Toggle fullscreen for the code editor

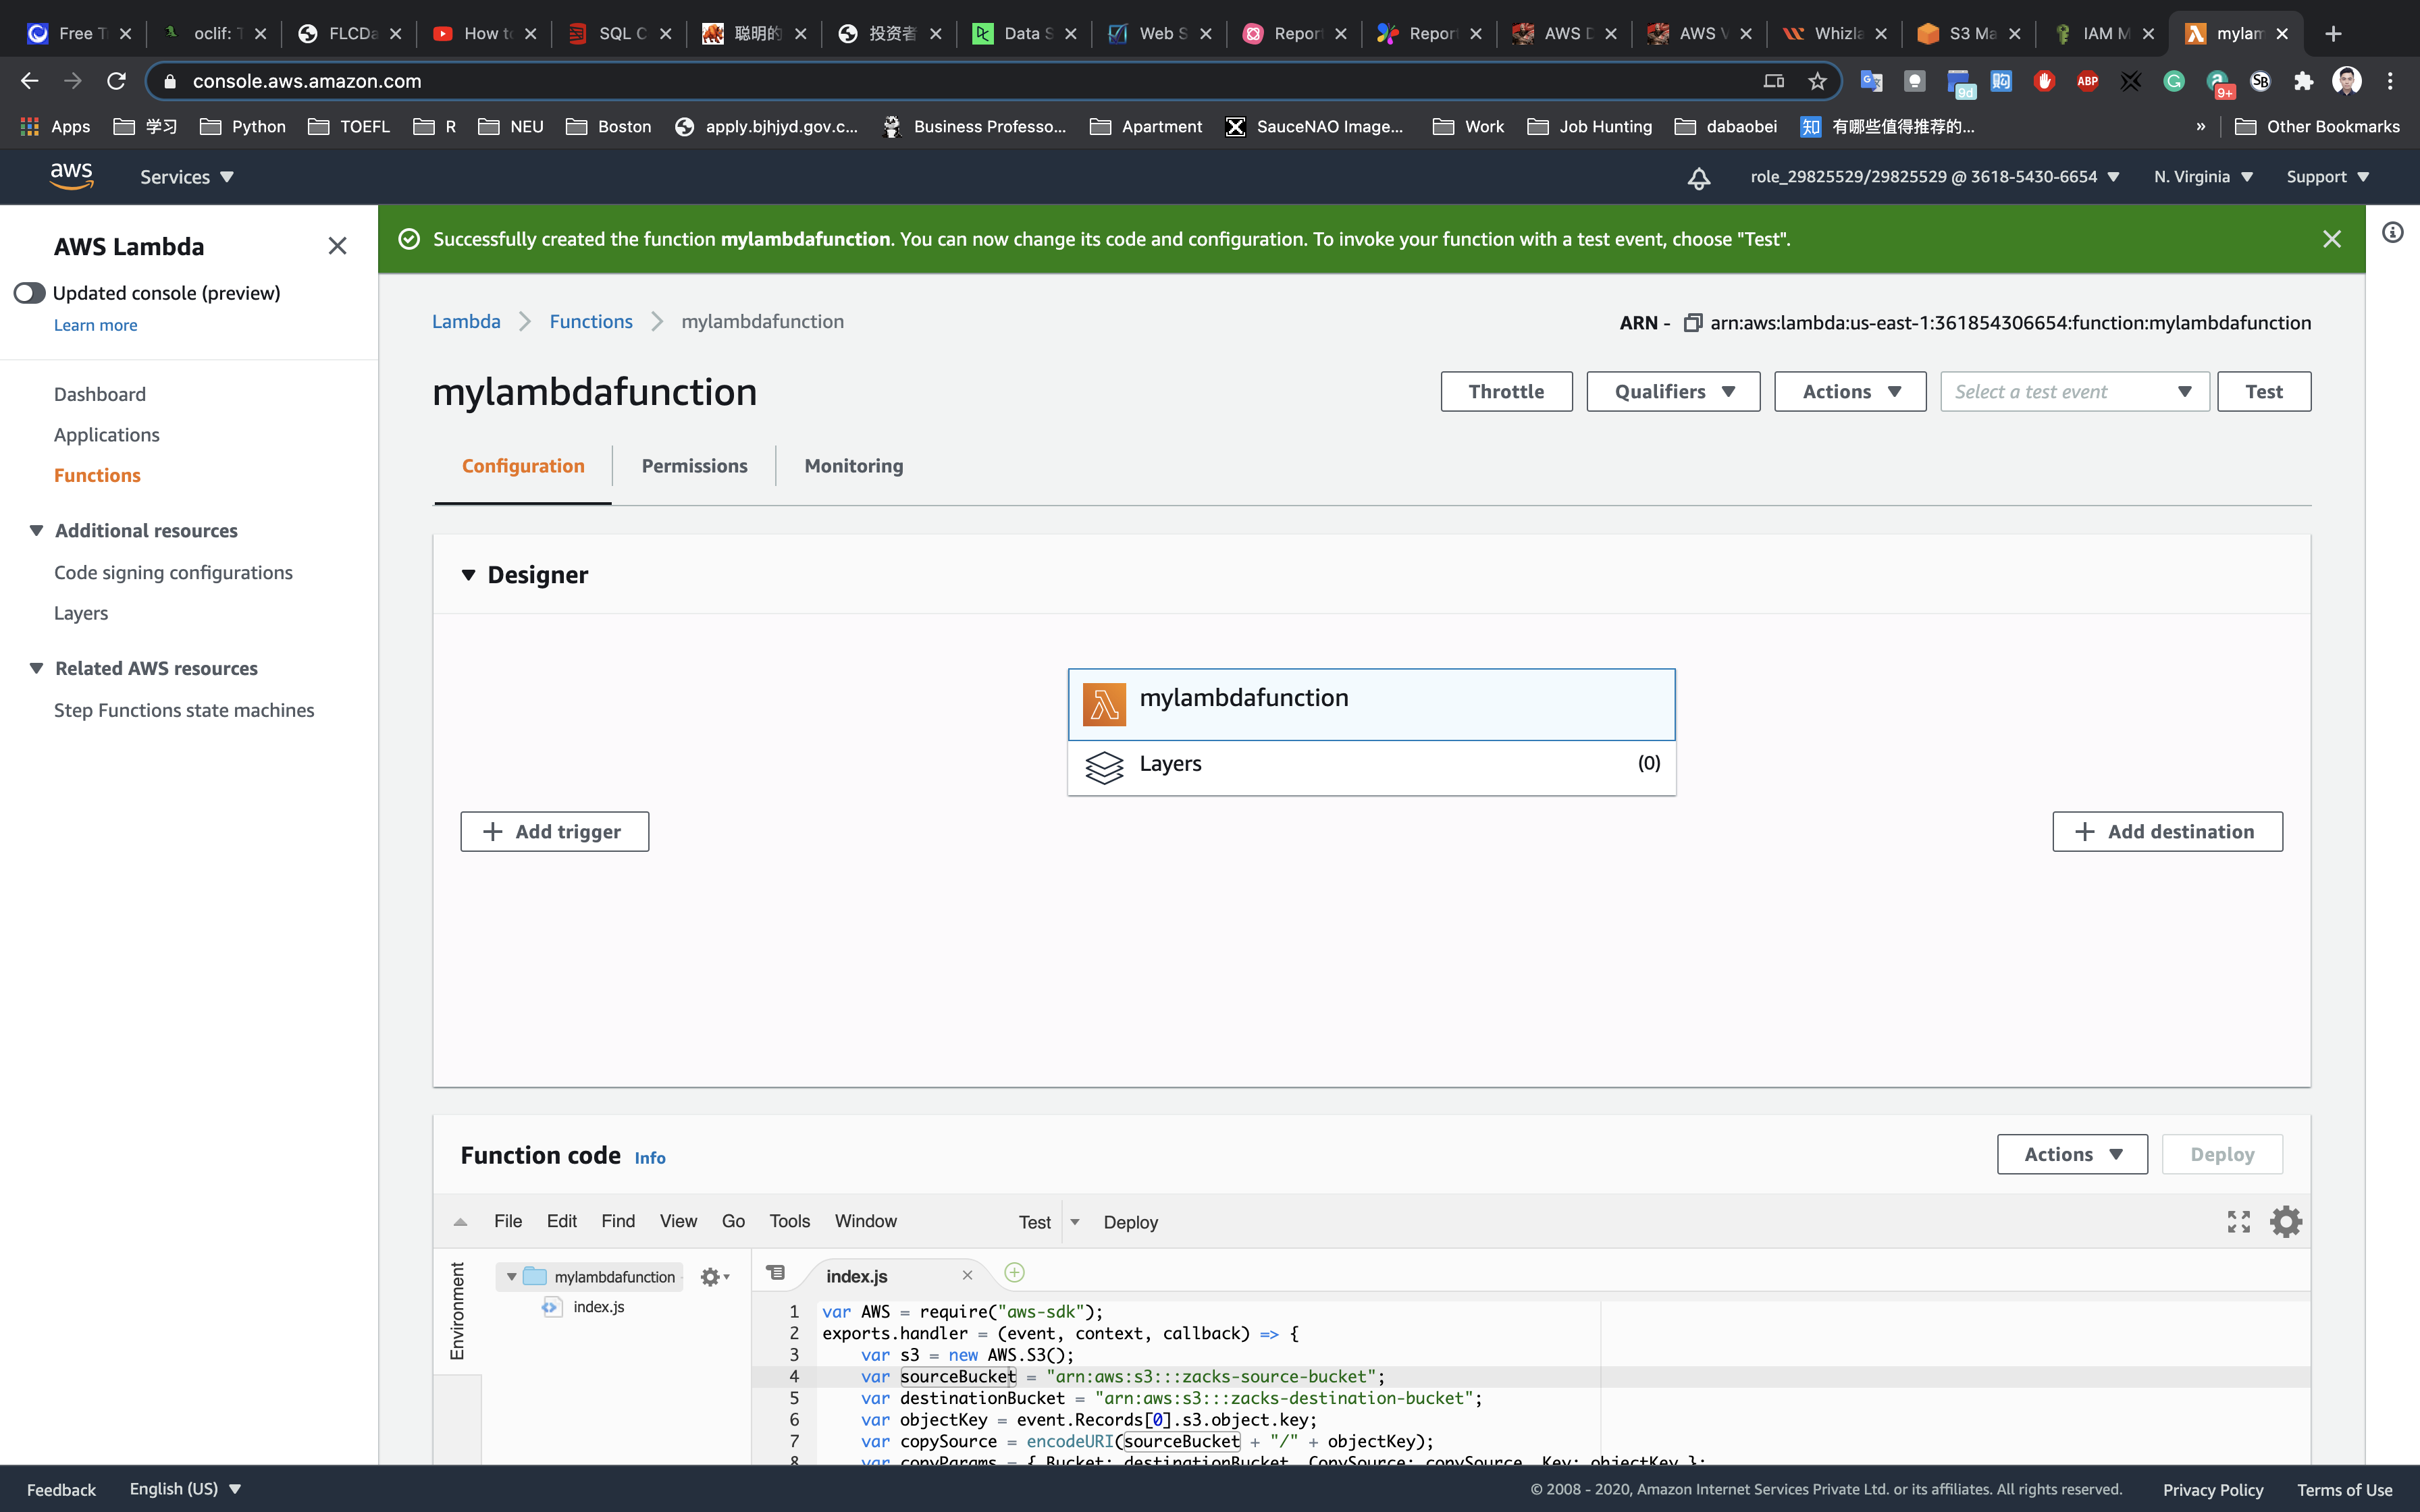2238,1221
